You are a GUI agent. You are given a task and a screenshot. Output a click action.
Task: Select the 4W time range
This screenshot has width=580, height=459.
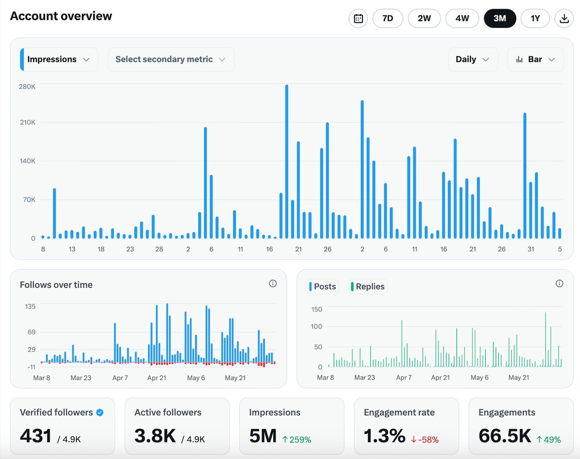462,19
